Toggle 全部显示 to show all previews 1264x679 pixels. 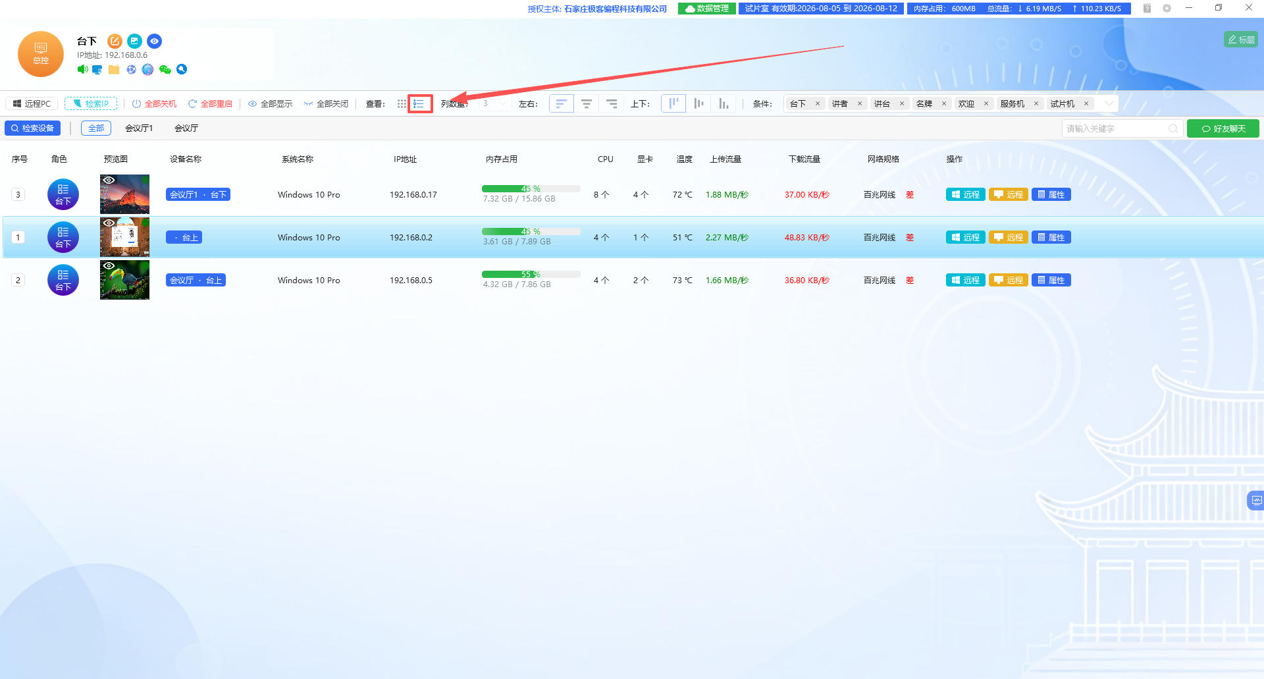click(270, 103)
